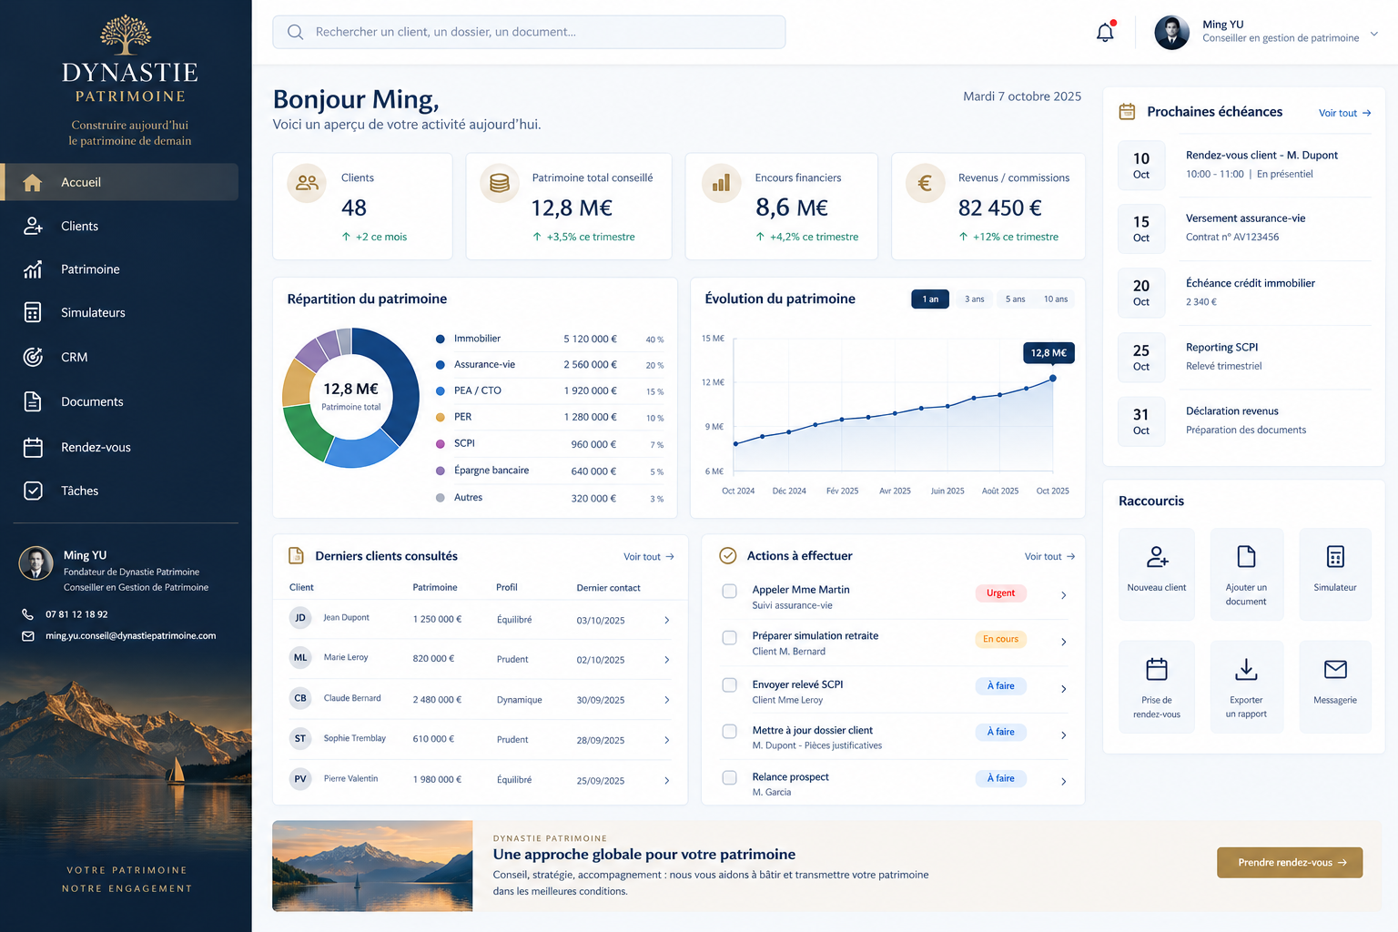Mark Relance prospect task as done
The height and width of the screenshot is (932, 1398).
729,777
